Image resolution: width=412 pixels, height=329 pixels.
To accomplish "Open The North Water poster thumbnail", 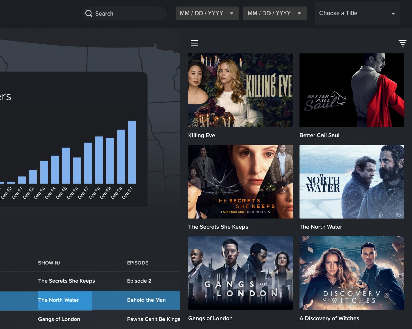I will [x=352, y=182].
